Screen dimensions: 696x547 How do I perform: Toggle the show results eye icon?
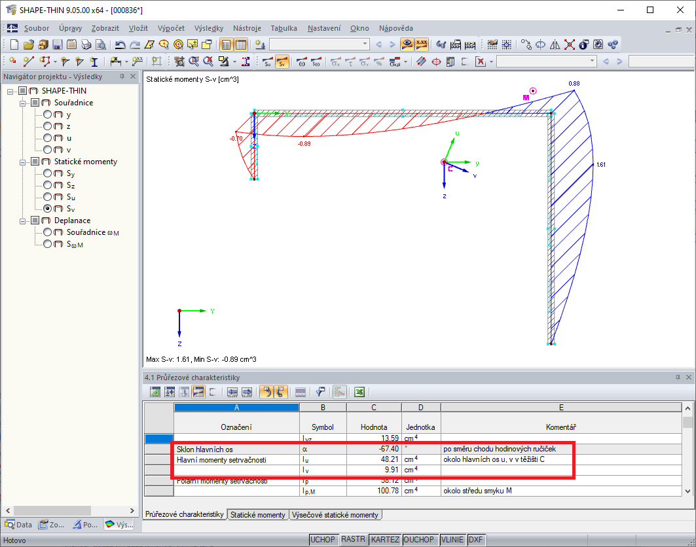(407, 44)
